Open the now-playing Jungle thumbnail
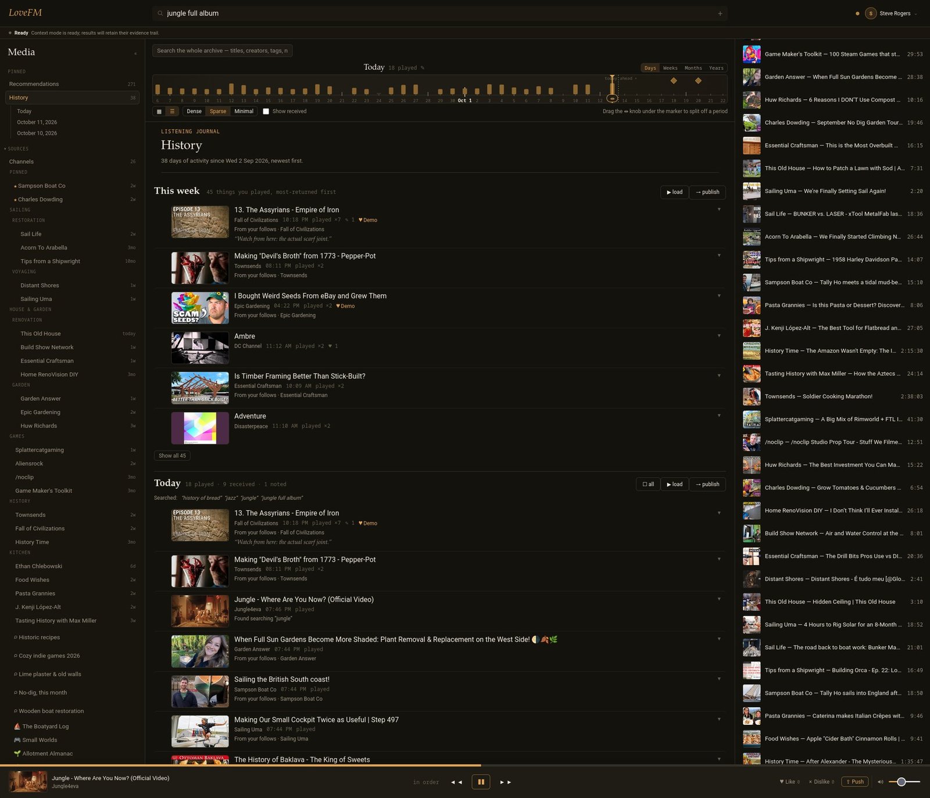The width and height of the screenshot is (930, 798). [x=28, y=782]
